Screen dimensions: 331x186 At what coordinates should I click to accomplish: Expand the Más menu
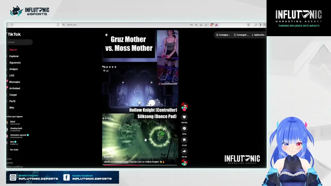[12, 108]
